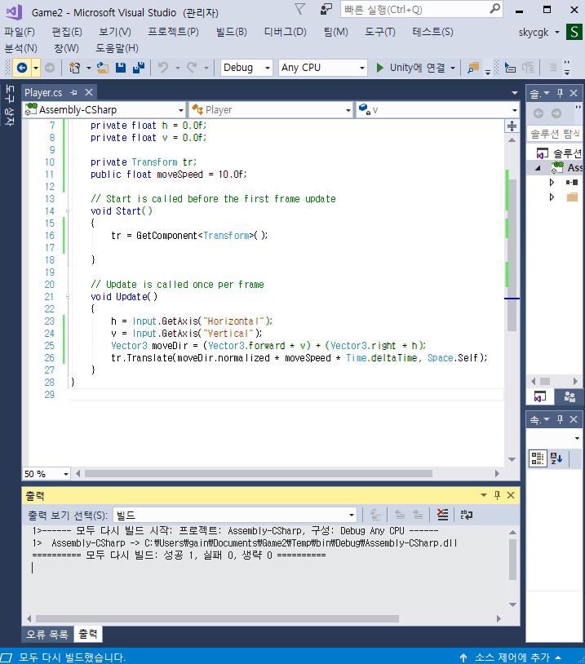Open the Unity에 연결 dropdown arrow

point(453,68)
